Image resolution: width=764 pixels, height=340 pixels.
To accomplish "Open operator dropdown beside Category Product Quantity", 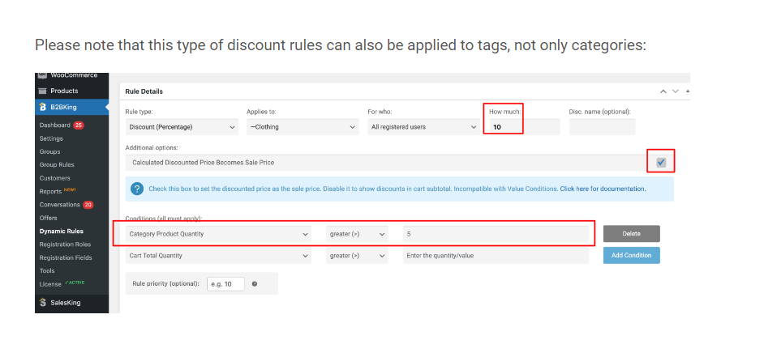I will (x=357, y=234).
